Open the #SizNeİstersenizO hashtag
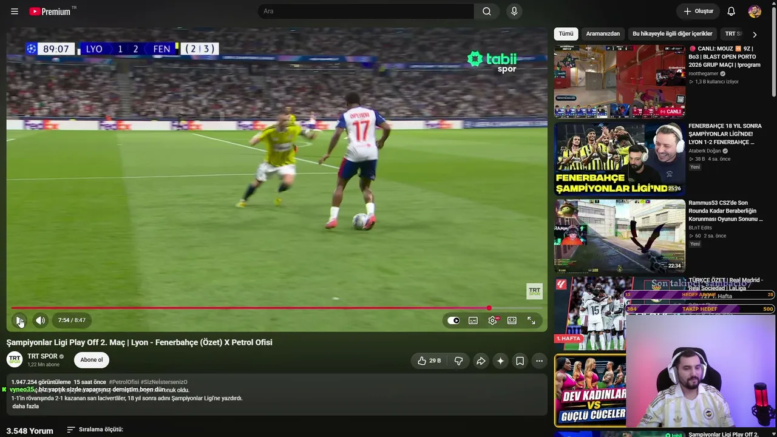777x437 pixels. pos(164,382)
